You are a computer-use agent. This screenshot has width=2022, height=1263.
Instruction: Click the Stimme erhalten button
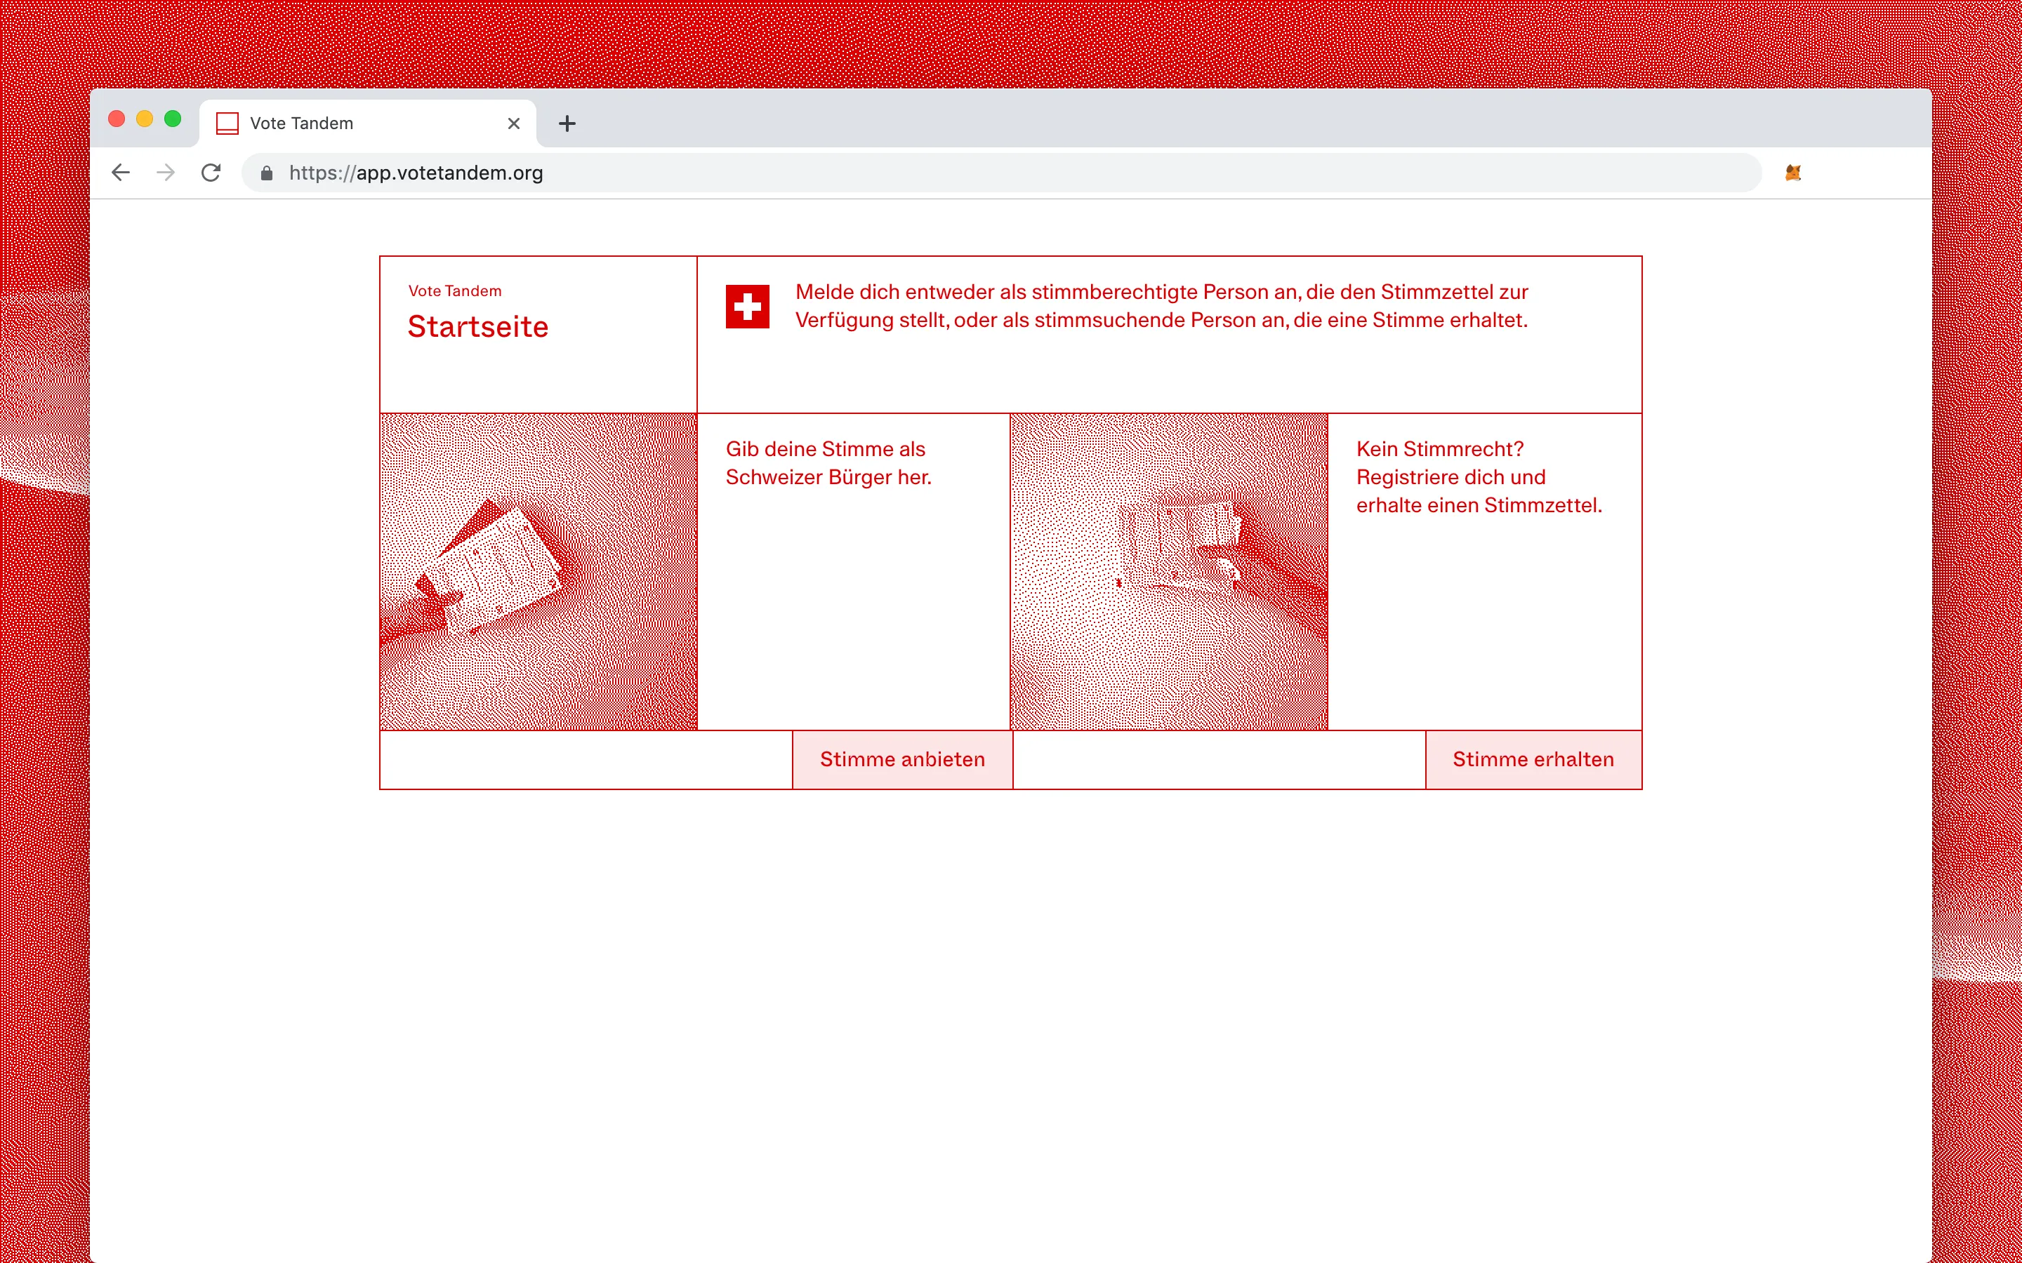pos(1533,759)
